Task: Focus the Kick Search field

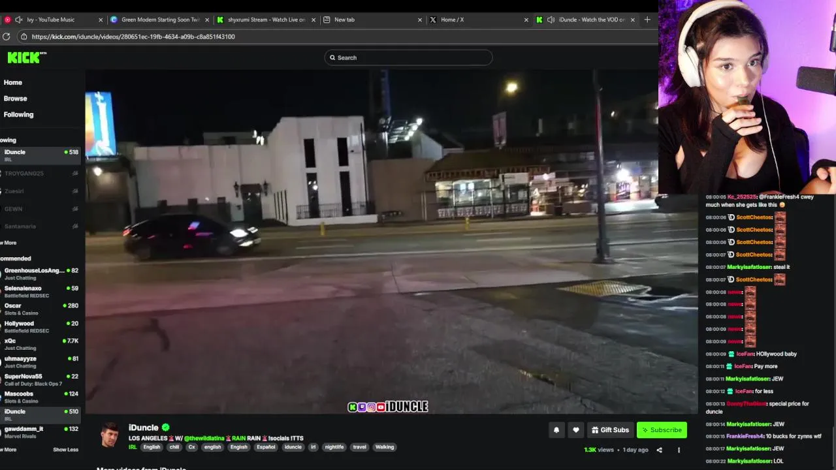Action: (x=408, y=57)
